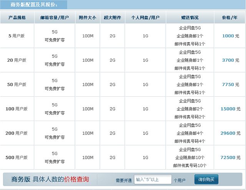
Task: Select the 500 用户版 row label
Action: [x=17, y=158]
